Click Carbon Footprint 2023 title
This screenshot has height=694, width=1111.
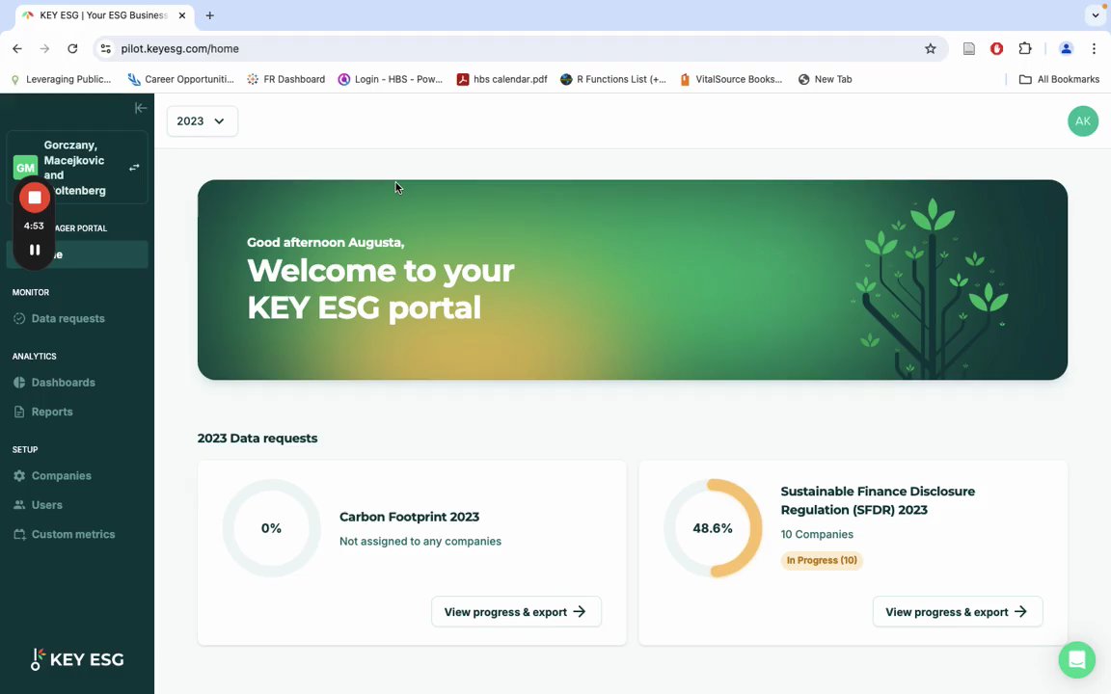(410, 517)
